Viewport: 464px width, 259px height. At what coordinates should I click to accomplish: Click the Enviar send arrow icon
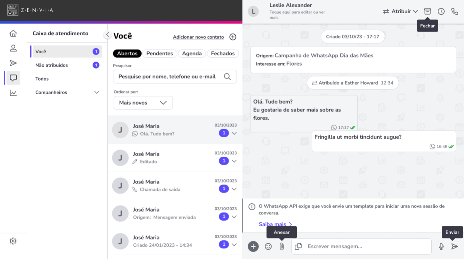(x=455, y=246)
